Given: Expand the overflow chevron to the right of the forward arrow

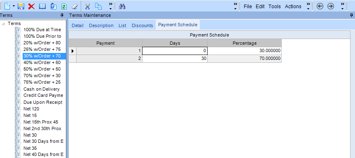Looking at the screenshot, I should point(343,6).
